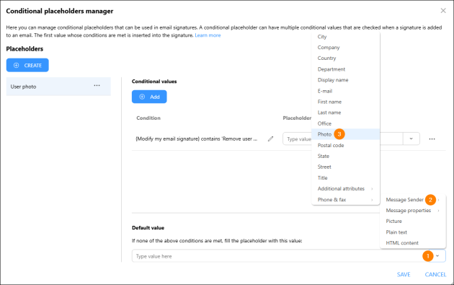Select Photo from the sender attributes menu
This screenshot has width=454, height=285.
345,134
